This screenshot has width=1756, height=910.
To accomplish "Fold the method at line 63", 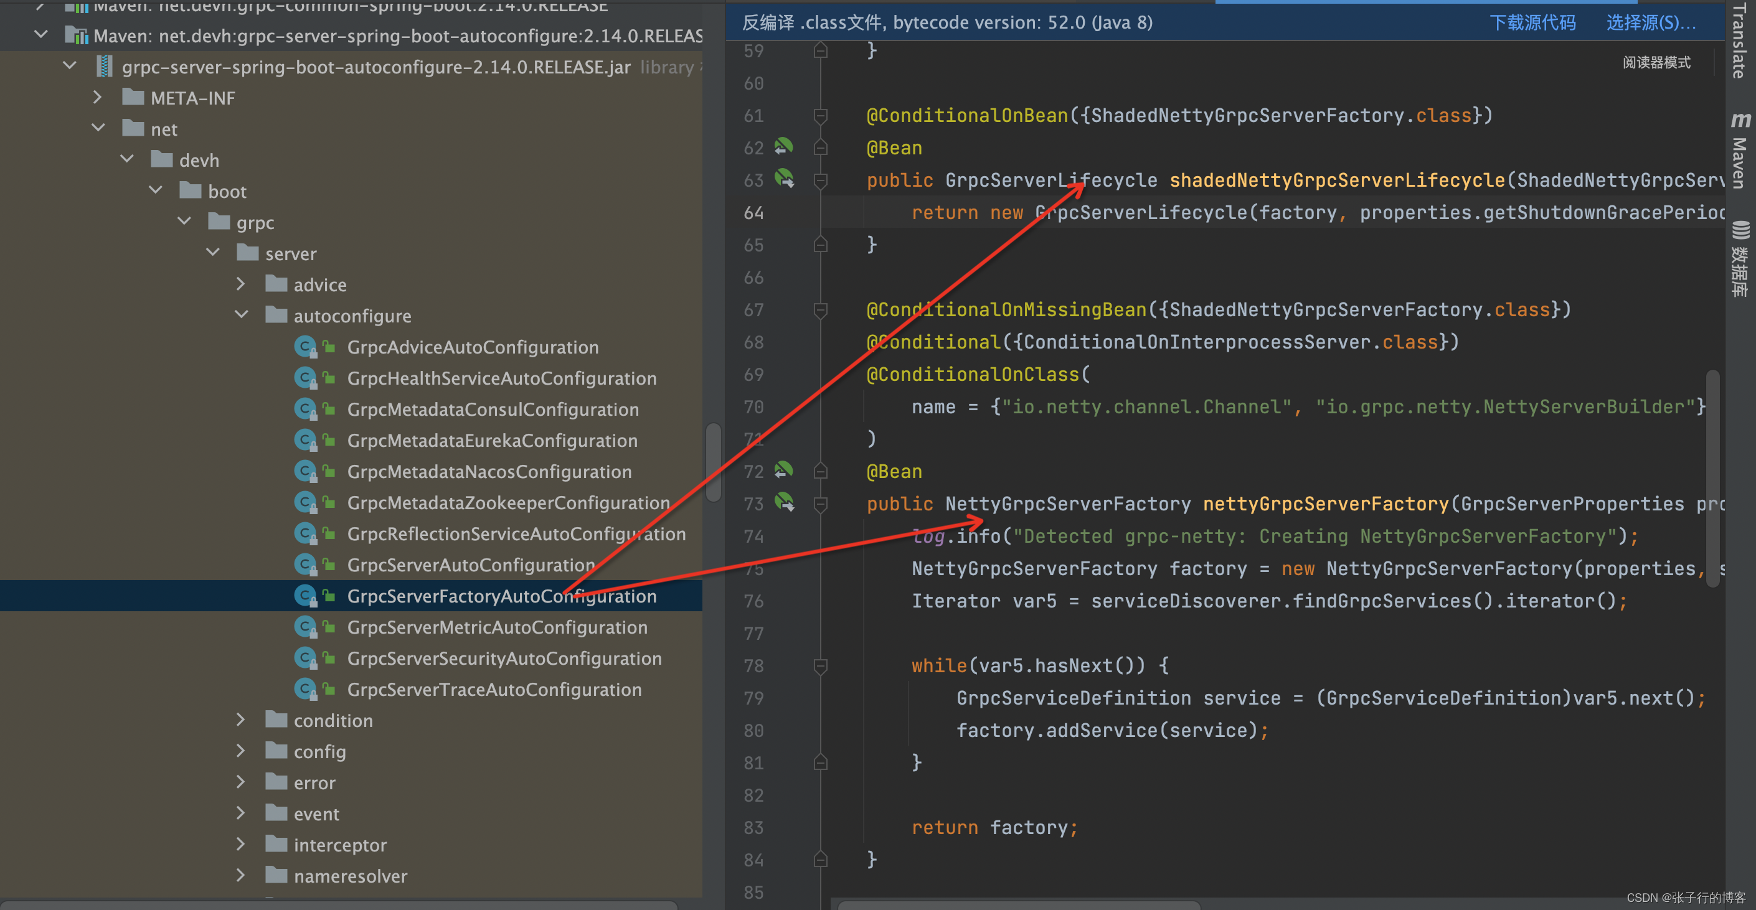I will (x=821, y=180).
